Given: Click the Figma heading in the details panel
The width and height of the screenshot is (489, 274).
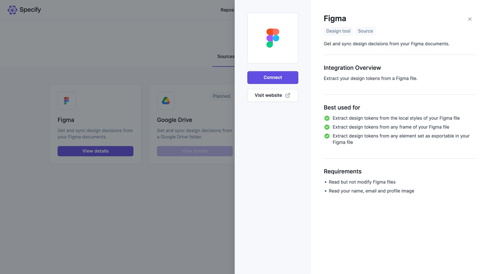Looking at the screenshot, I should pyautogui.click(x=335, y=18).
